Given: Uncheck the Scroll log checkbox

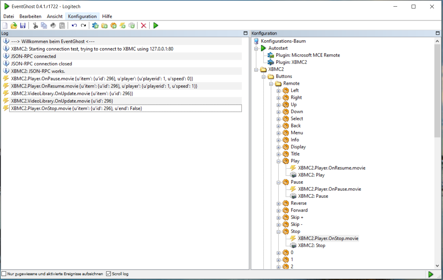Looking at the screenshot, I should pos(109,274).
